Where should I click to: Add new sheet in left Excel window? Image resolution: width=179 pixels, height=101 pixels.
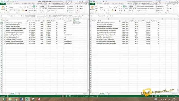coord(19,94)
